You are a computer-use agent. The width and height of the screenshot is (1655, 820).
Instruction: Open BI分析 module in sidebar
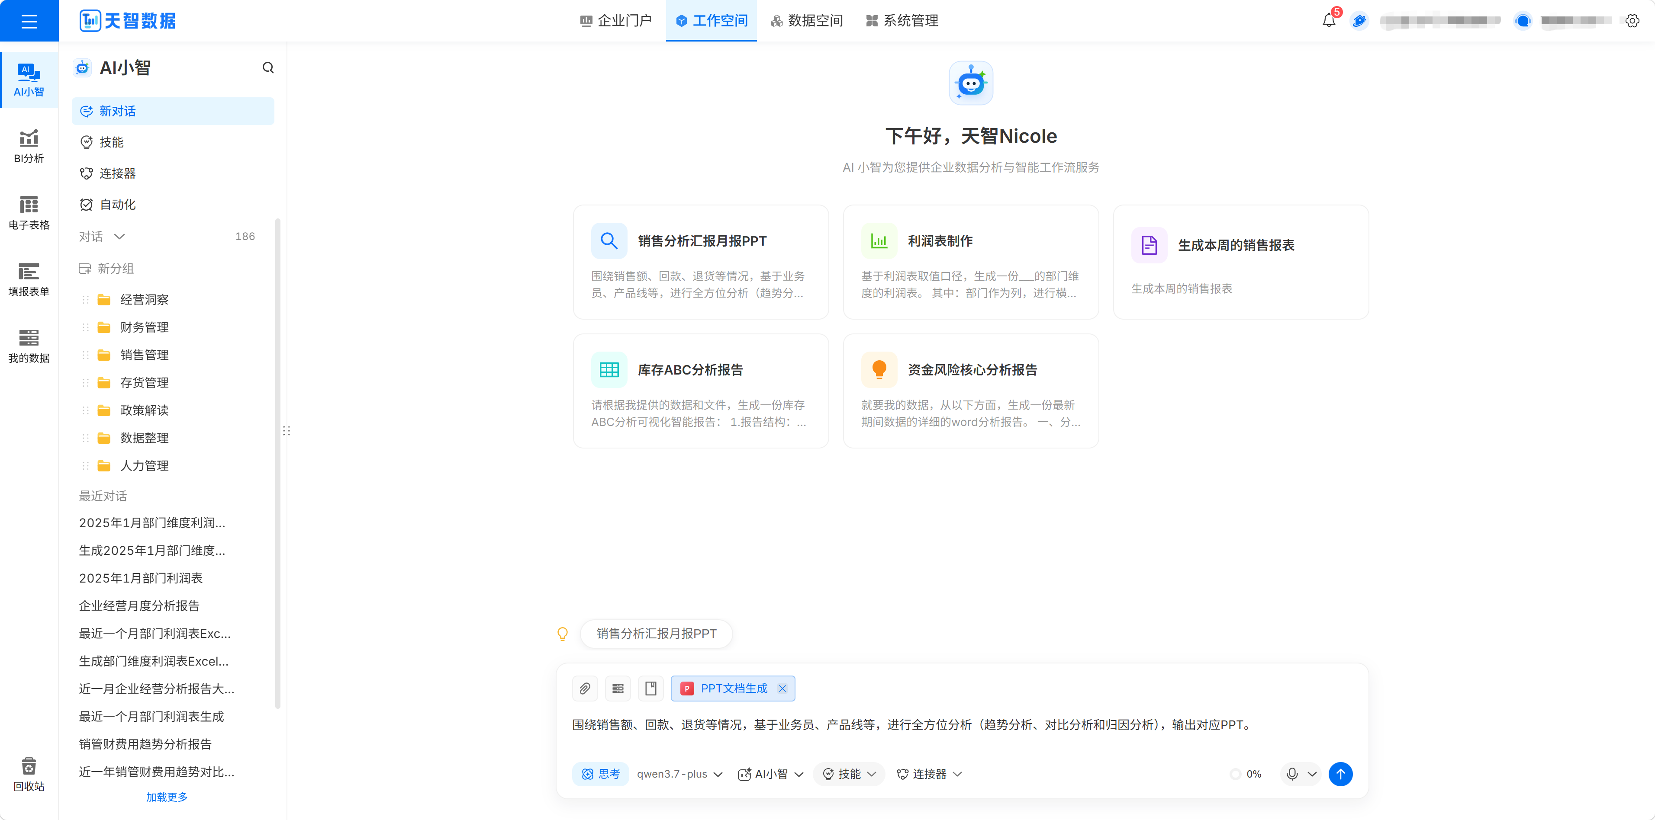click(29, 147)
